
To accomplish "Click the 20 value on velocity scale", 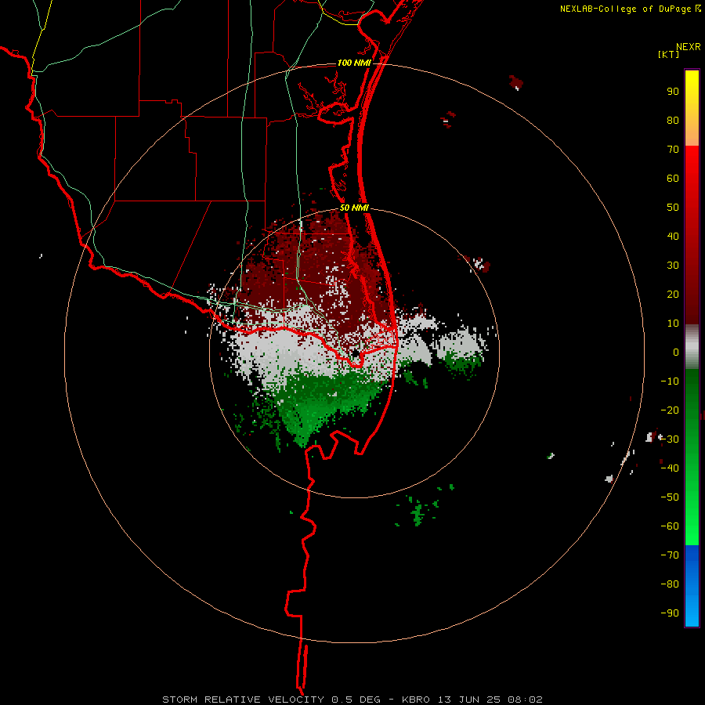I will click(x=673, y=295).
